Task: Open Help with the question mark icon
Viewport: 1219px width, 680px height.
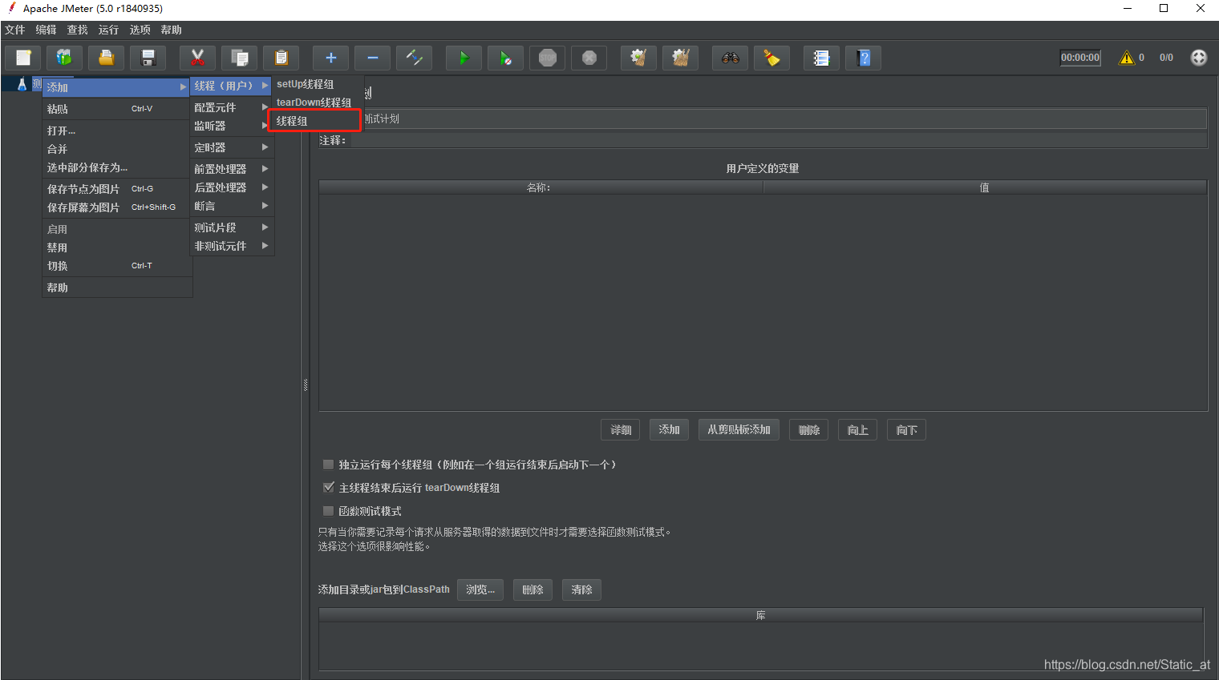Action: [863, 58]
